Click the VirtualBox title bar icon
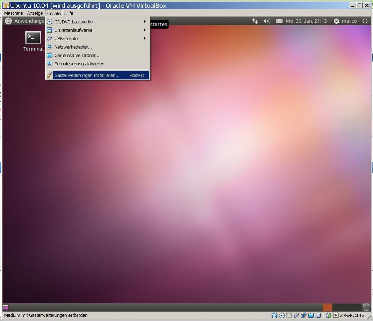The width and height of the screenshot is (373, 321). [x=6, y=5]
